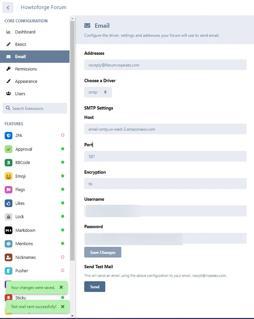Dismiss the 'Your changes were saved' alert
The height and width of the screenshot is (319, 254).
click(61, 287)
